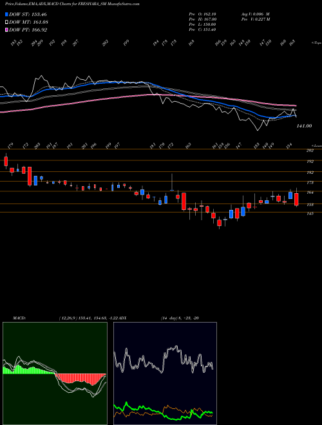Click the 164 price axis label

pos(310,193)
